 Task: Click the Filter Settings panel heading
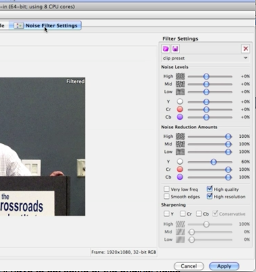click(180, 38)
